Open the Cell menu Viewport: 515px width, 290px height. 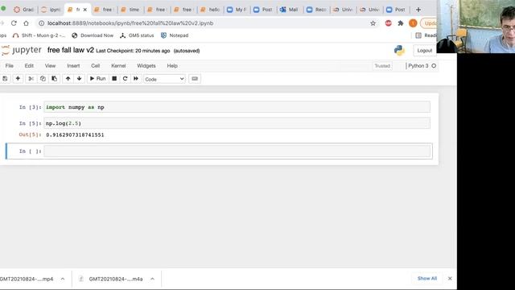95,66
